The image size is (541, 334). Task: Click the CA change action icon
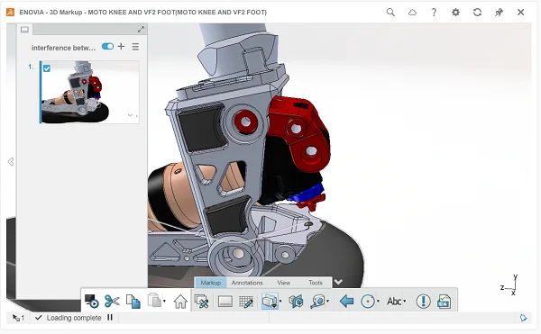444,302
